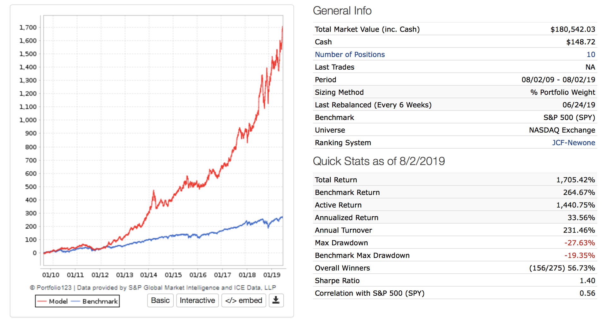Click the Period date range value

click(558, 80)
